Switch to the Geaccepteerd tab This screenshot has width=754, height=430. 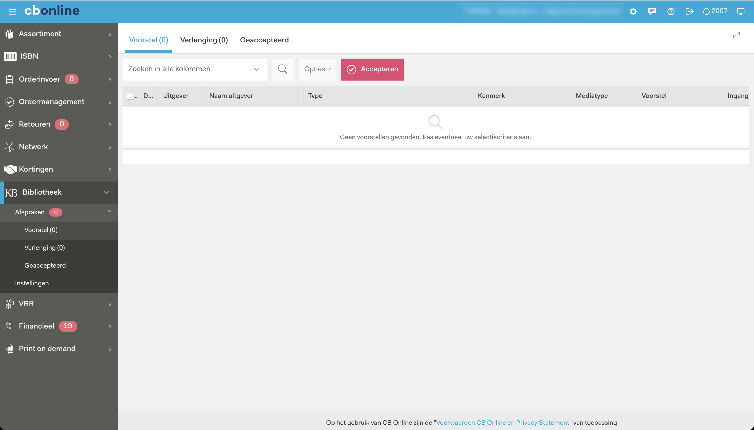pyautogui.click(x=264, y=40)
